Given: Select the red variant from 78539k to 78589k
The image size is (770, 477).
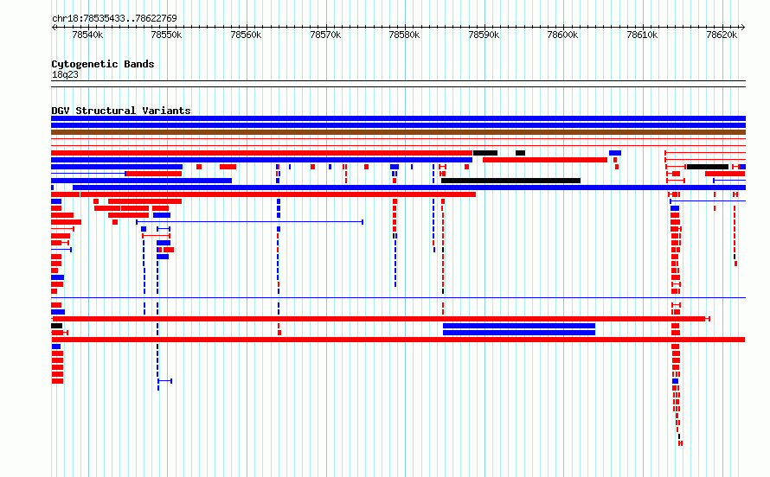Looking at the screenshot, I should coord(278,194).
